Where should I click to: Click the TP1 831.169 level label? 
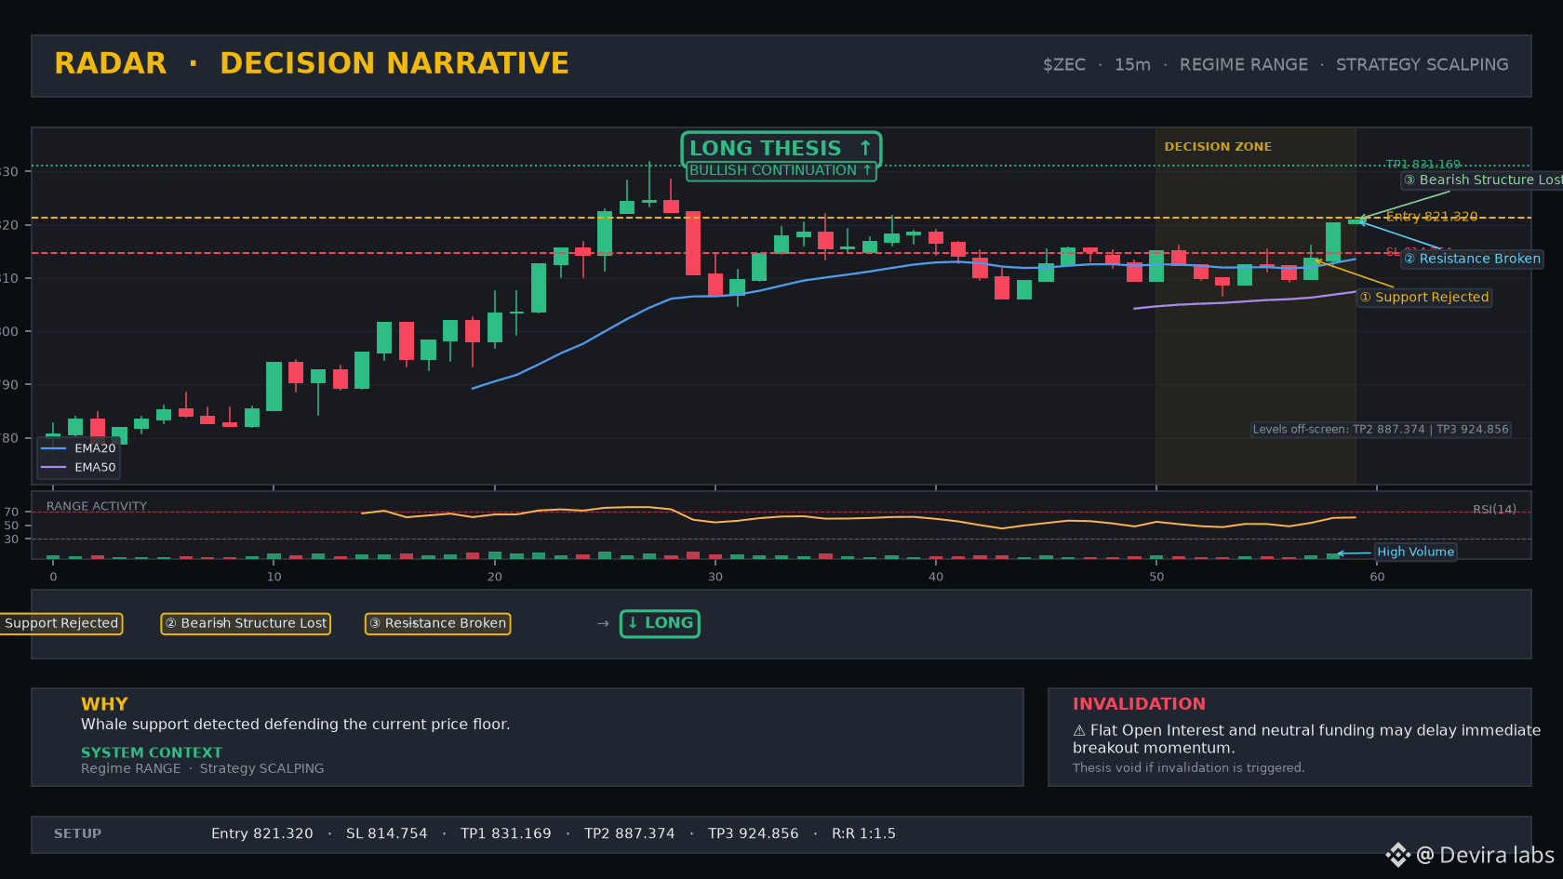click(1423, 164)
